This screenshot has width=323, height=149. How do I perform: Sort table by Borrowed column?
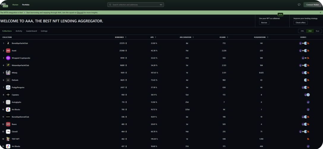[121, 37]
